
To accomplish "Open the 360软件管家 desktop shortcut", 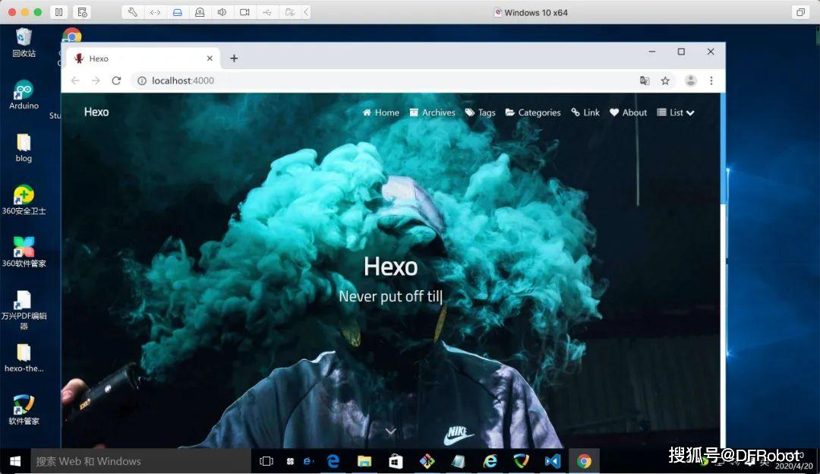I will [x=24, y=253].
